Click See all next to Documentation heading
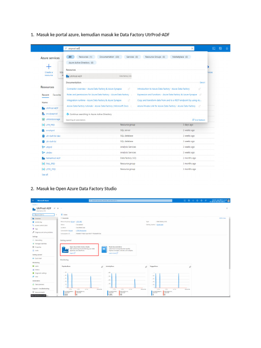 [202, 83]
